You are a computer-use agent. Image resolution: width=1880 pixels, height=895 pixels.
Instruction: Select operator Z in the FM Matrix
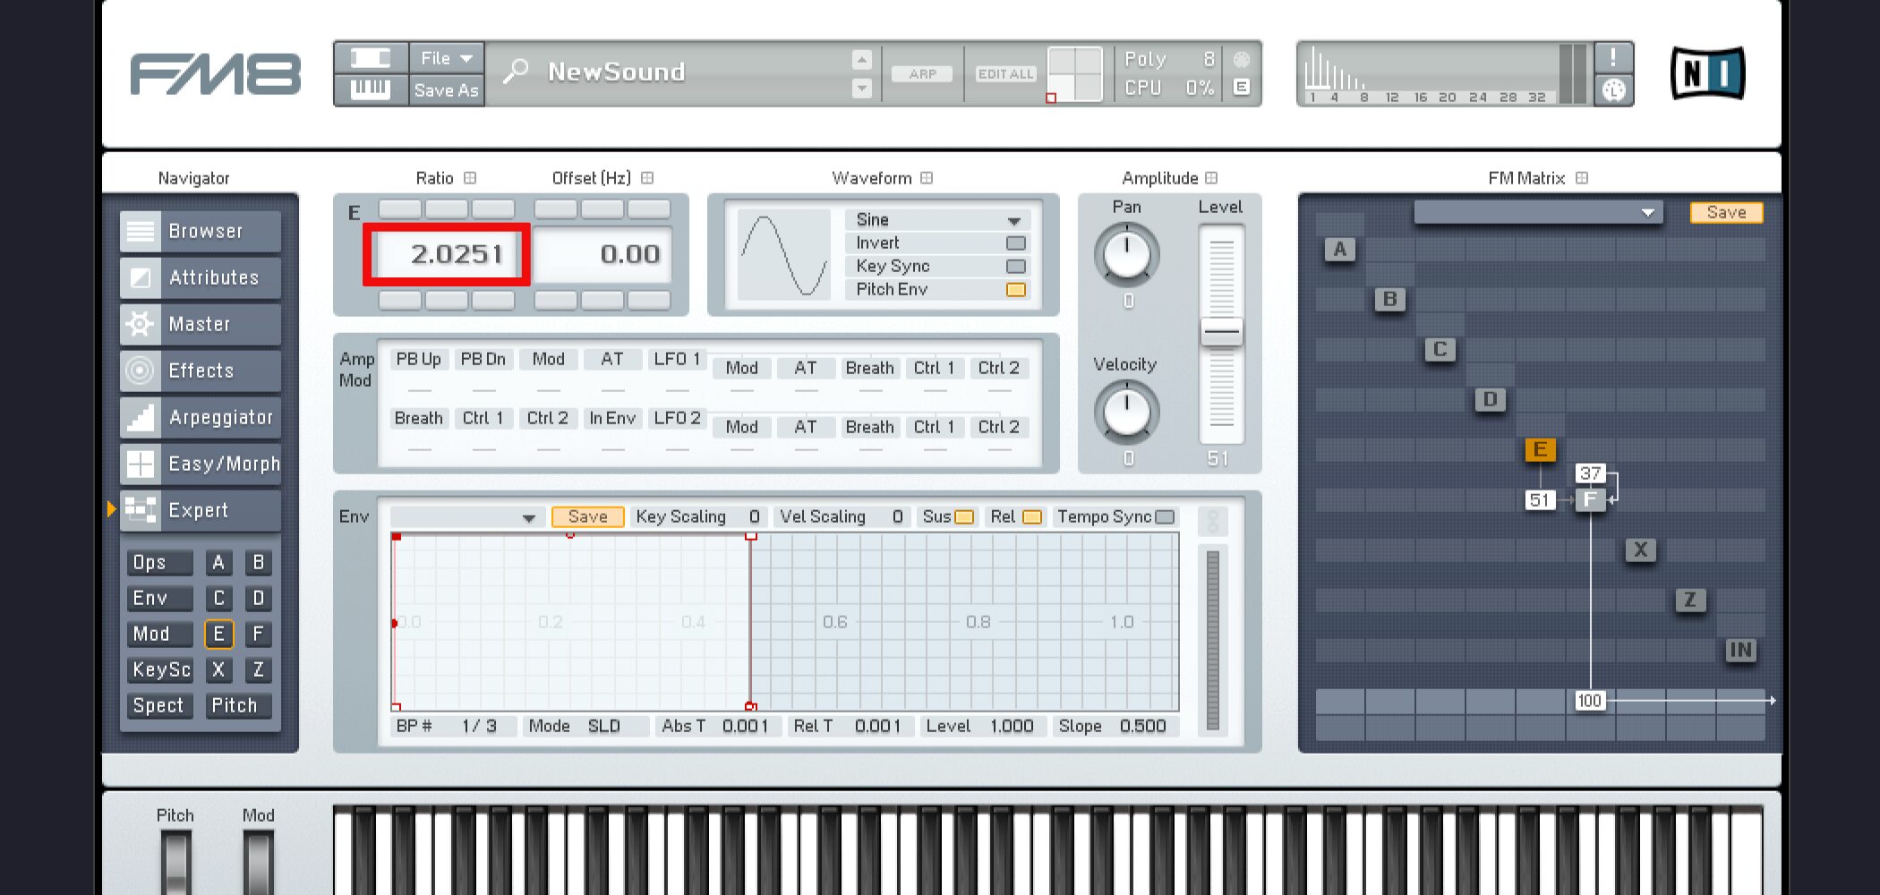[x=1690, y=600]
